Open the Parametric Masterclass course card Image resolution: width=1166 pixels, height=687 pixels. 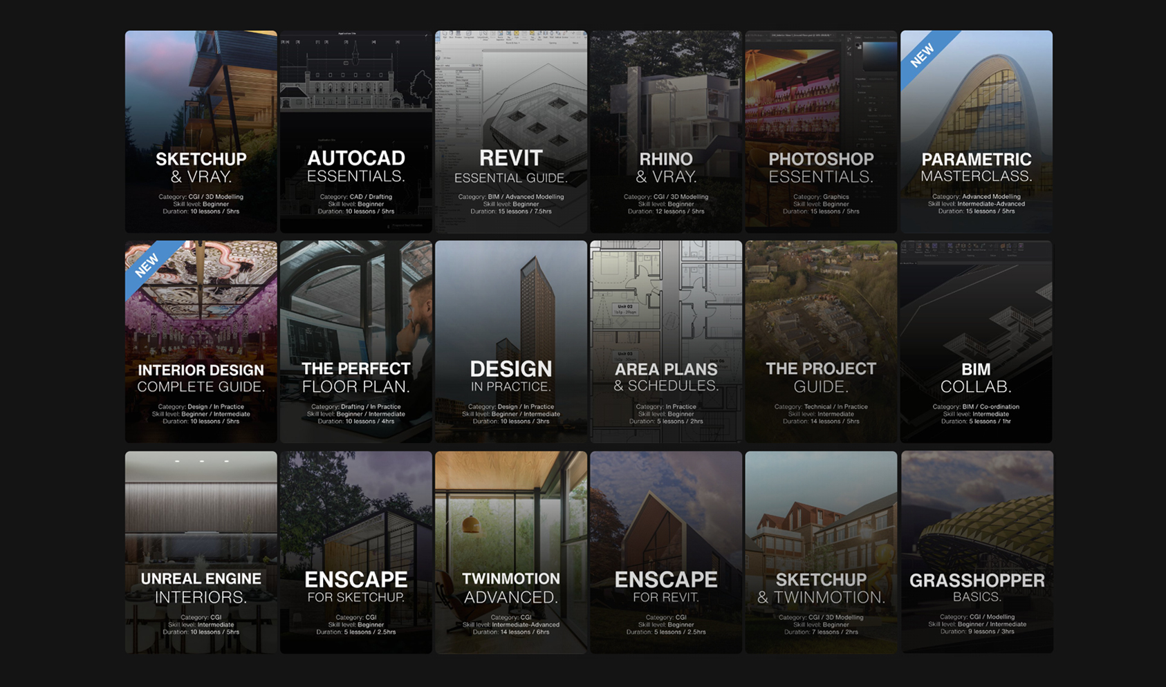click(976, 131)
